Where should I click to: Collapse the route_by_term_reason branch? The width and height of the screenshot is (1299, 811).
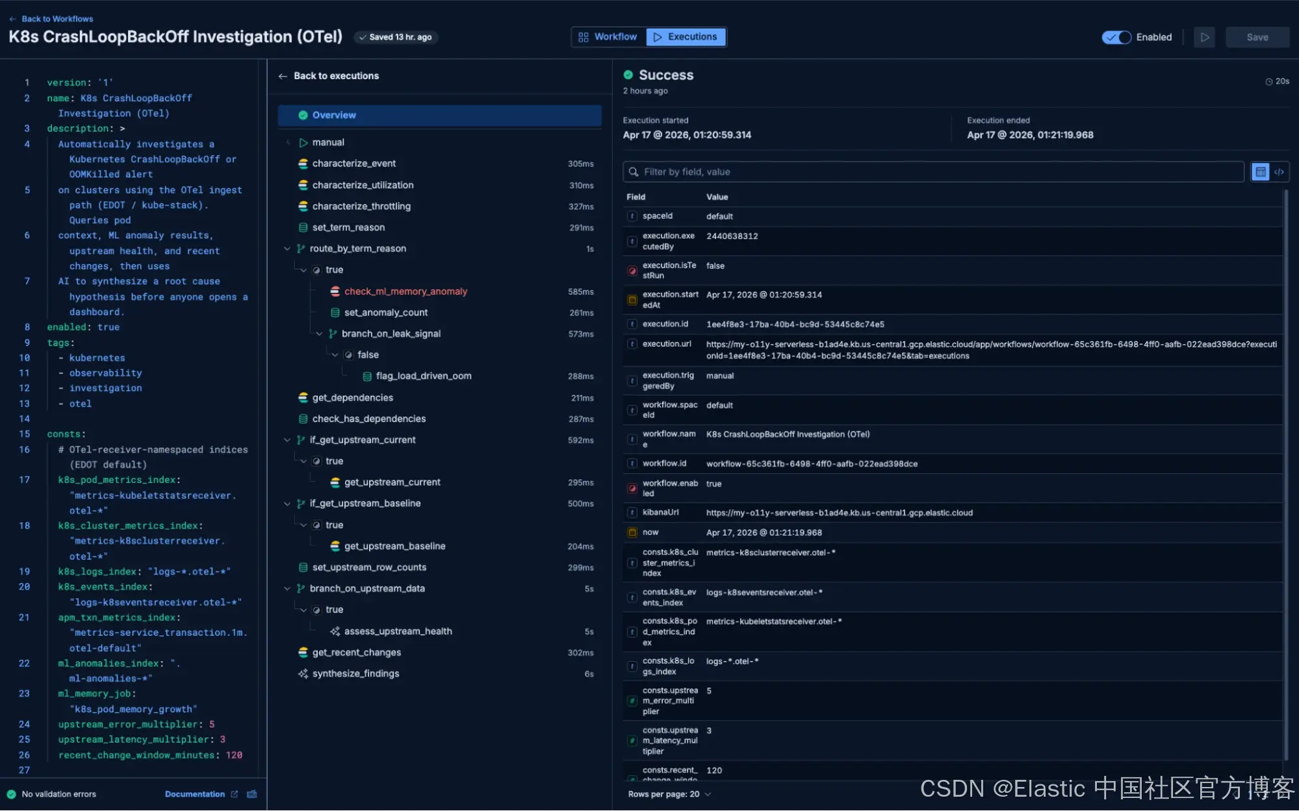pos(287,249)
